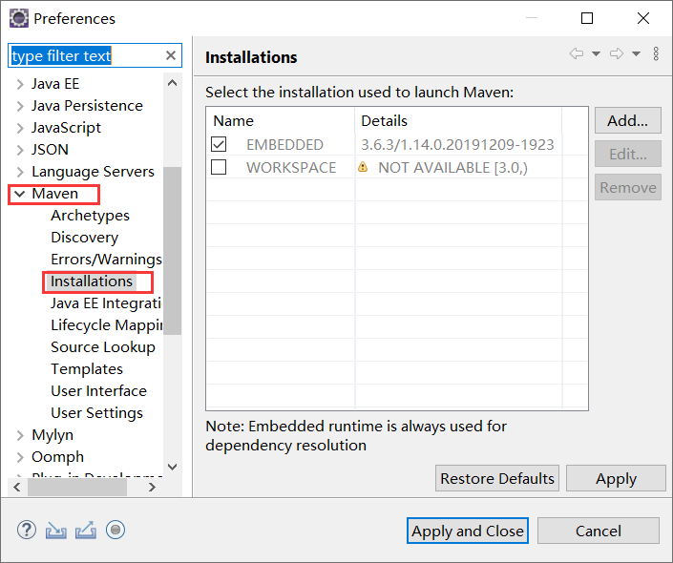This screenshot has width=673, height=563.
Task: Click the Edit... button
Action: point(627,154)
